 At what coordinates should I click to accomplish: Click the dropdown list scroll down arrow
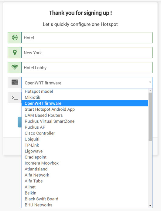click(x=150, y=206)
